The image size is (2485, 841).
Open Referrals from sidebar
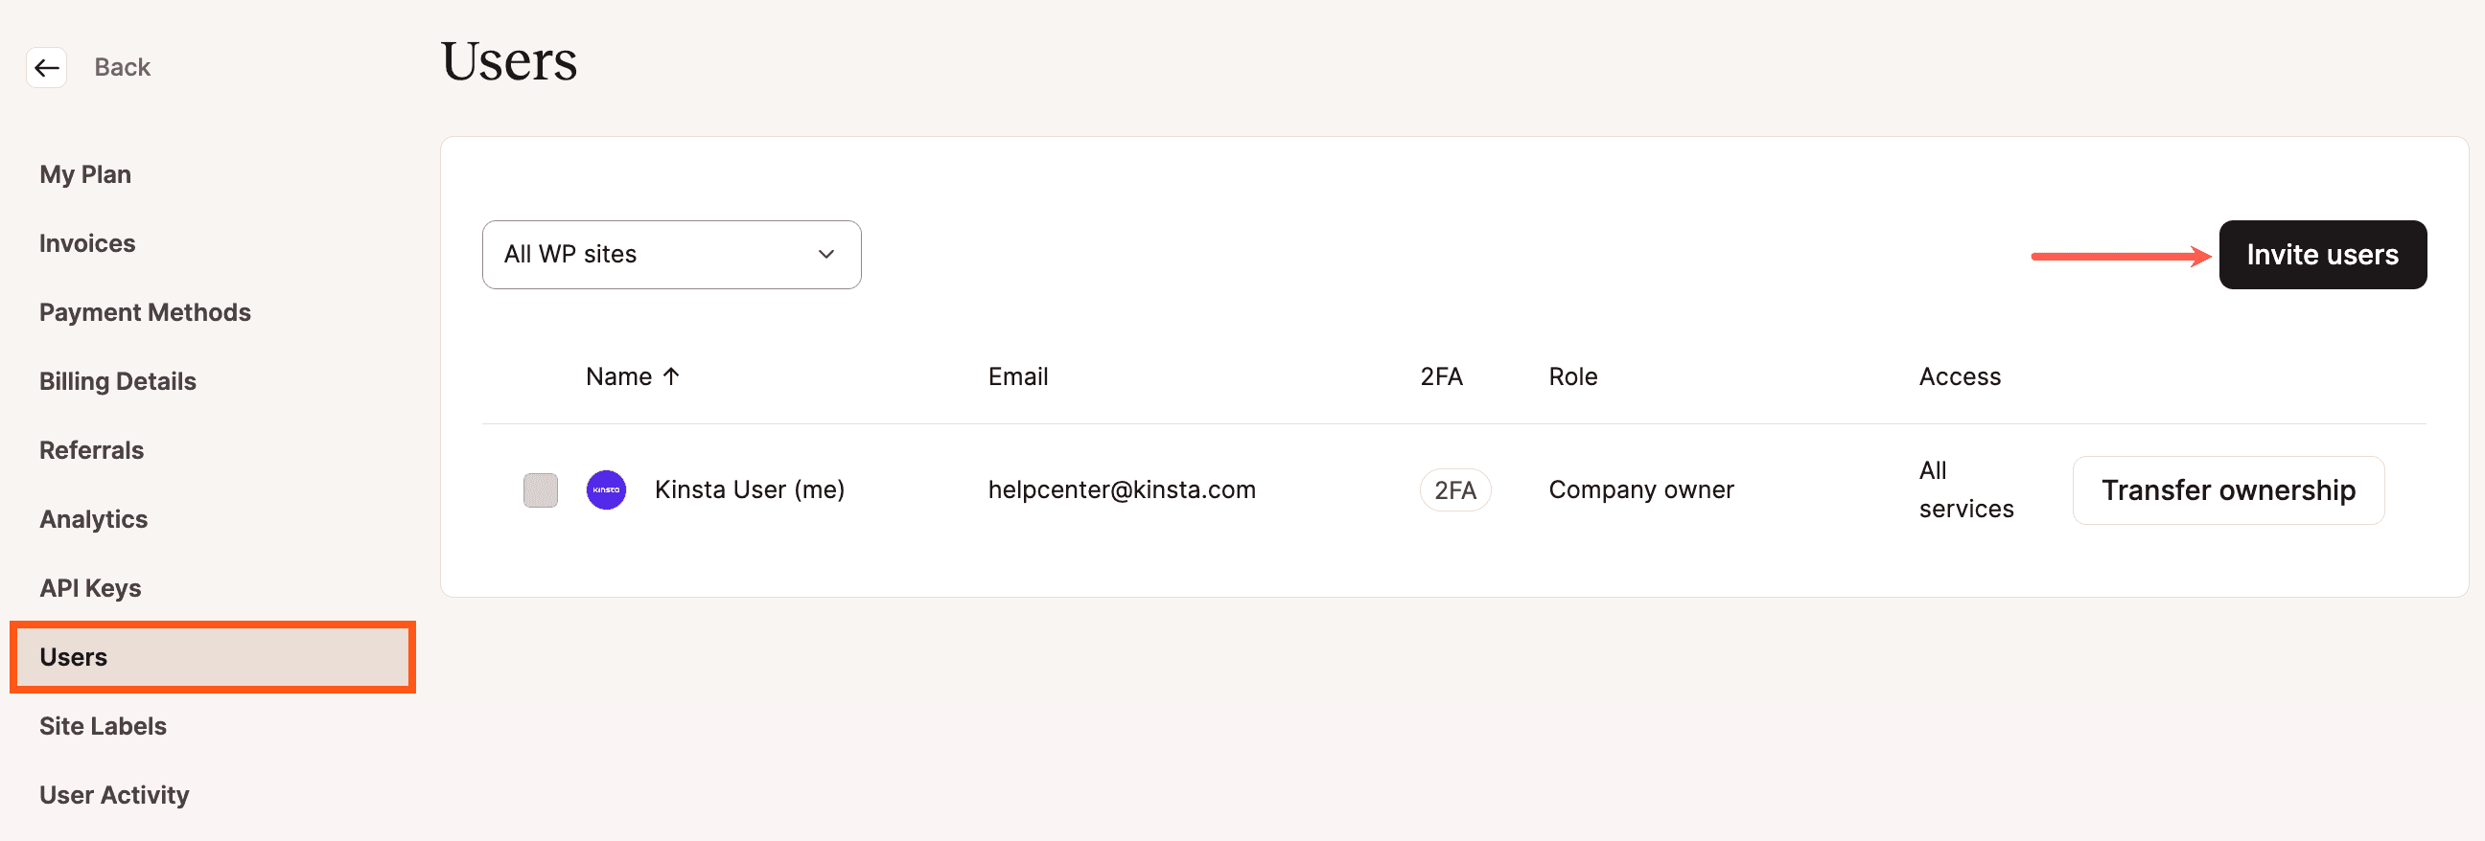click(92, 450)
